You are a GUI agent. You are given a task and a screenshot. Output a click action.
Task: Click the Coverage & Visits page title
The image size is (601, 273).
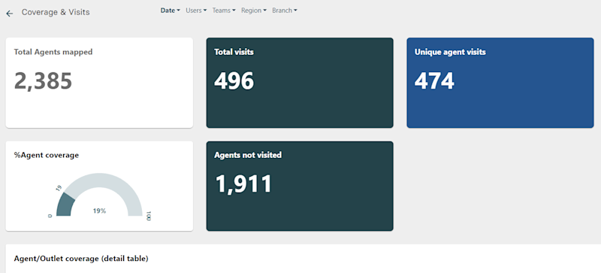(x=56, y=12)
